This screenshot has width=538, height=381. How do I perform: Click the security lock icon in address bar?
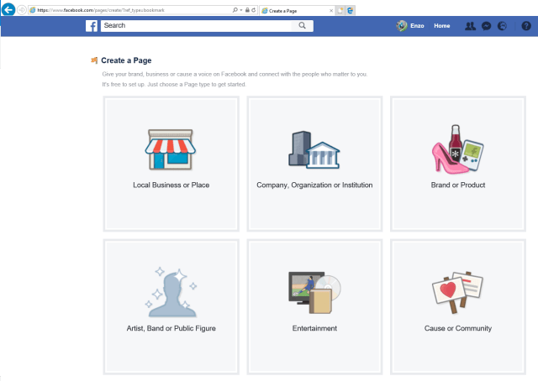click(x=247, y=10)
